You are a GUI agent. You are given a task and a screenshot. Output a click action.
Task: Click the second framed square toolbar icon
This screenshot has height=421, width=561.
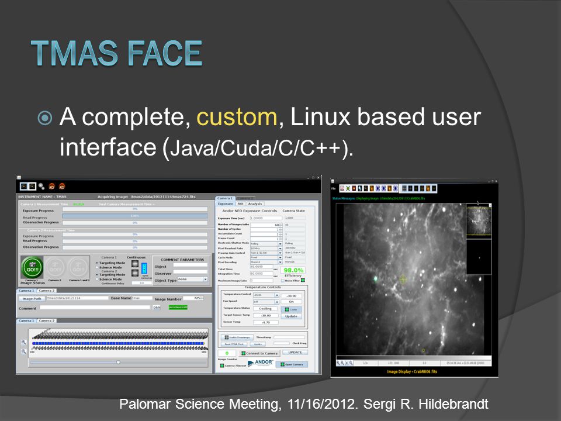(x=32, y=186)
